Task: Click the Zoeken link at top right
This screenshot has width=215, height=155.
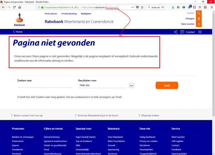Action: (190, 13)
